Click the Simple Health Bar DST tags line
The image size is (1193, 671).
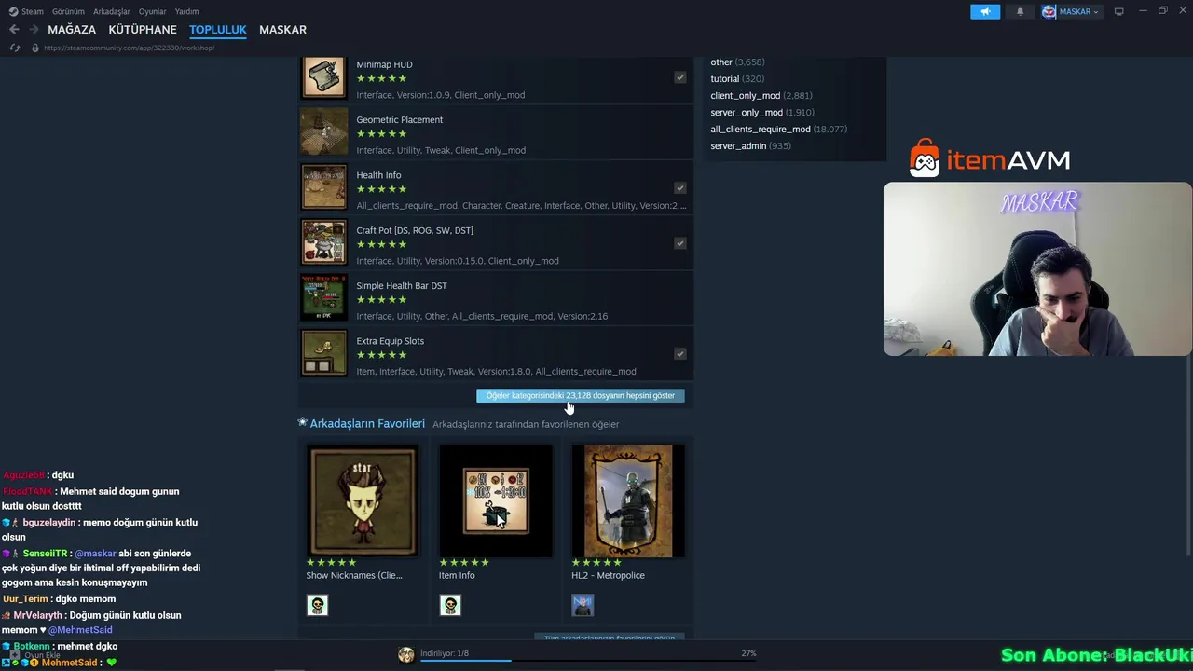click(x=482, y=316)
